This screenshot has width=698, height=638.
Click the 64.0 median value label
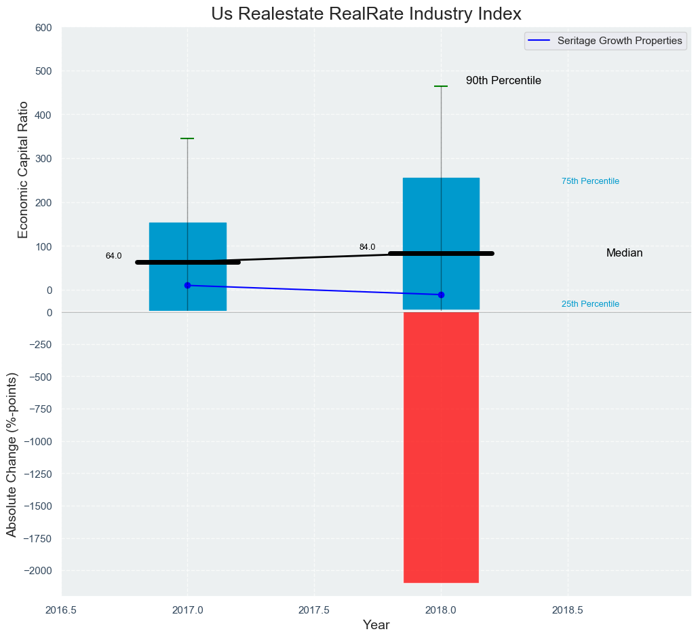pos(113,256)
